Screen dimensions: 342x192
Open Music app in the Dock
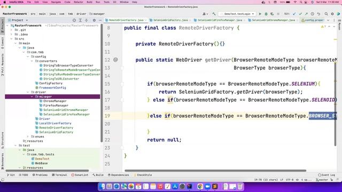[x=160, y=186]
